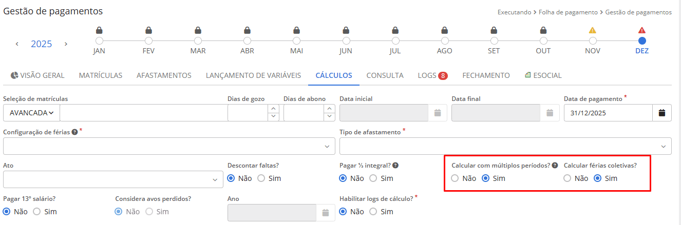Select the DEZ month marker
Screen dimensions: 681x225
coord(642,40)
